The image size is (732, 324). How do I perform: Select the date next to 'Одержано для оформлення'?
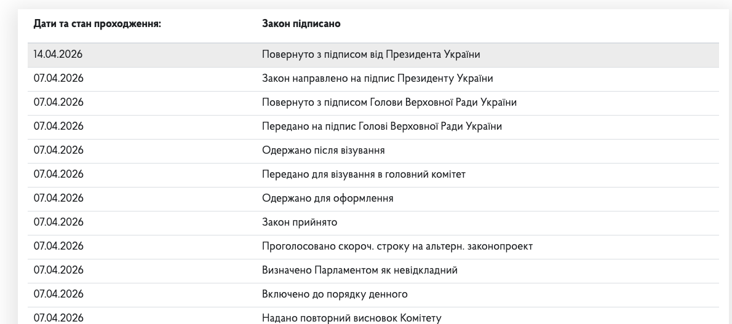(58, 199)
